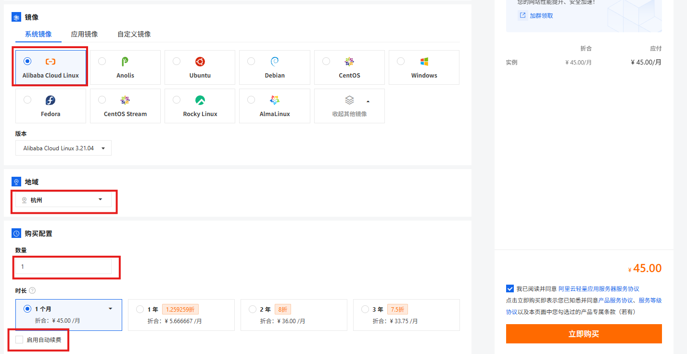Click the blue Fedora logo icon
This screenshot has height=354, width=687.
(51, 100)
